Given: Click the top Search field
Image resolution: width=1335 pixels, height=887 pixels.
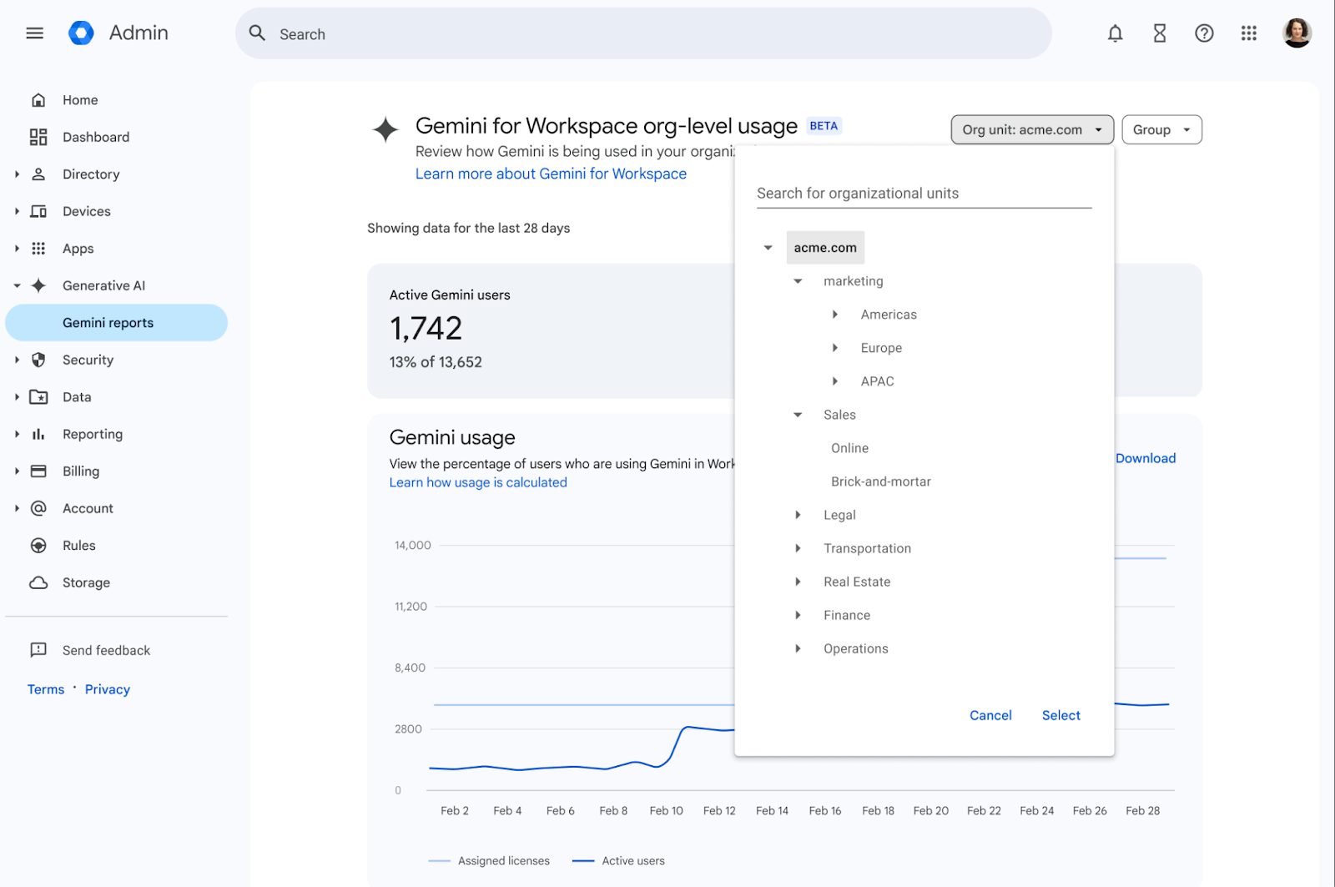Looking at the screenshot, I should 643,33.
